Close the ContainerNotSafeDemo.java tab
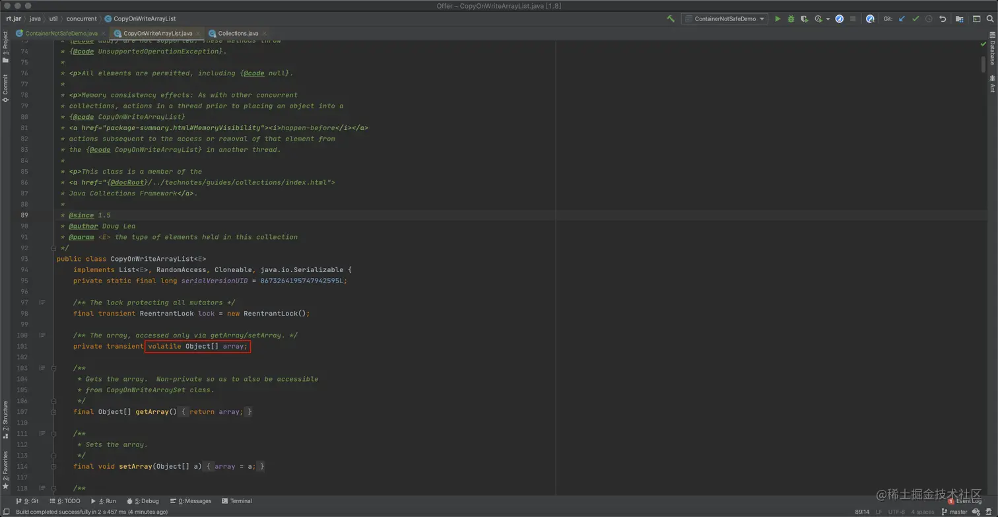The width and height of the screenshot is (998, 517). tap(104, 33)
